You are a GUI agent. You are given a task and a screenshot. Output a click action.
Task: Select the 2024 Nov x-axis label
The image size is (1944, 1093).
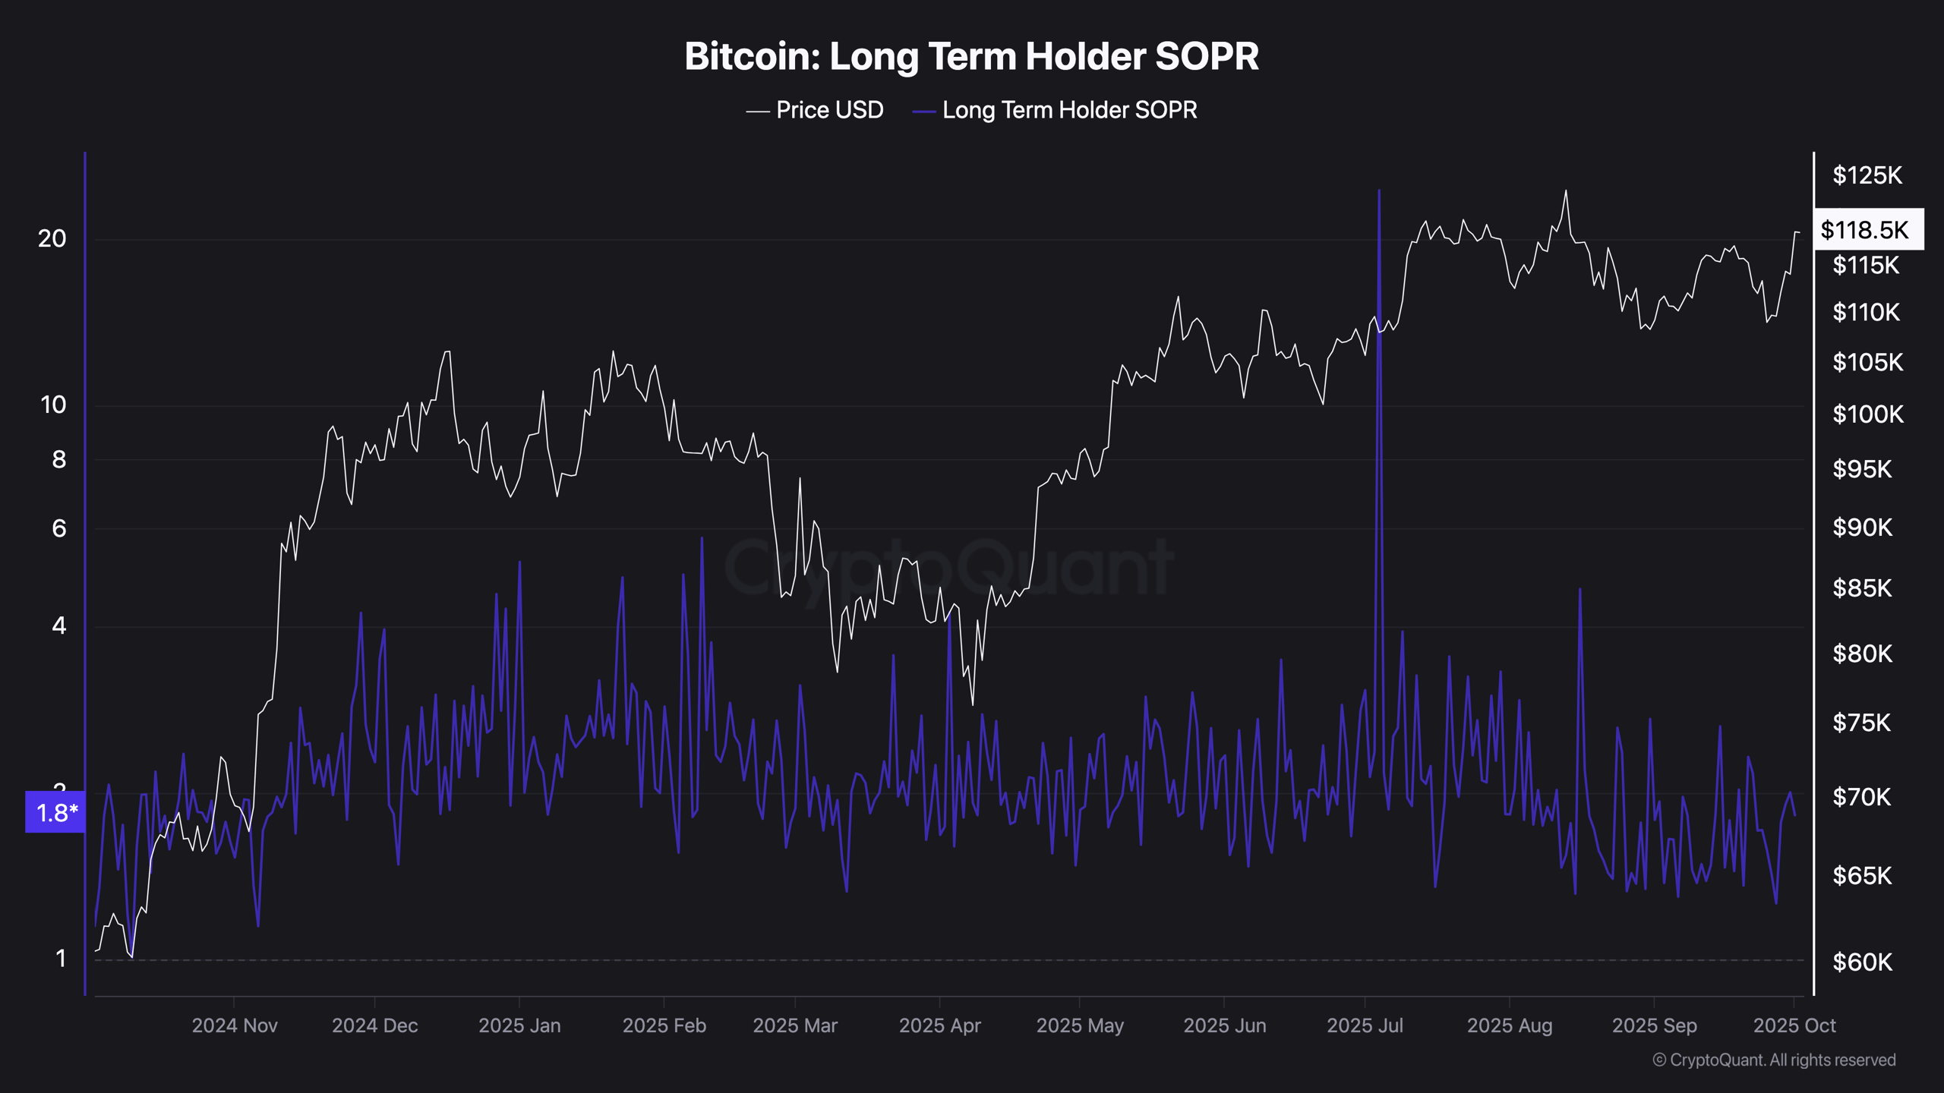(x=235, y=1025)
